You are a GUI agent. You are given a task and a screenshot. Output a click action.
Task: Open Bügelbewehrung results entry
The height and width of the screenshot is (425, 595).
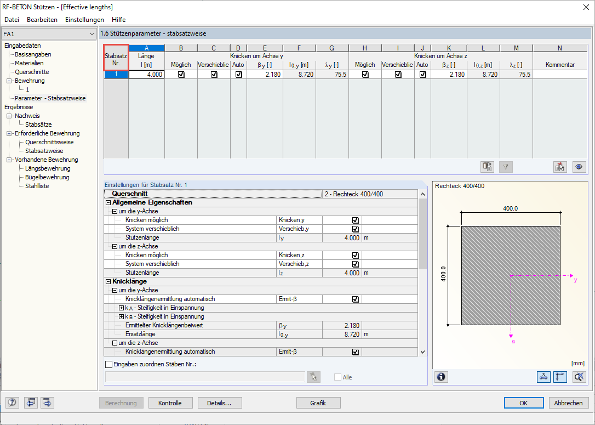(x=48, y=177)
